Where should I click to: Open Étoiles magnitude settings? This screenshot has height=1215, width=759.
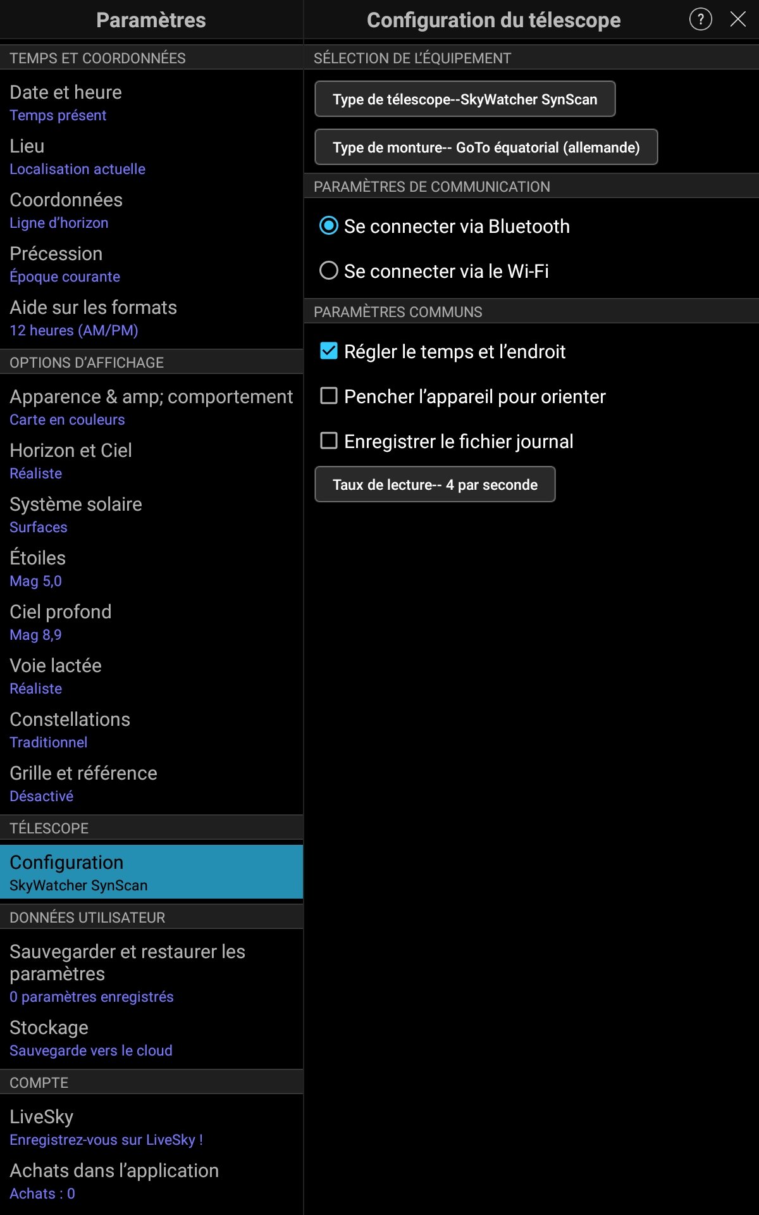[152, 568]
